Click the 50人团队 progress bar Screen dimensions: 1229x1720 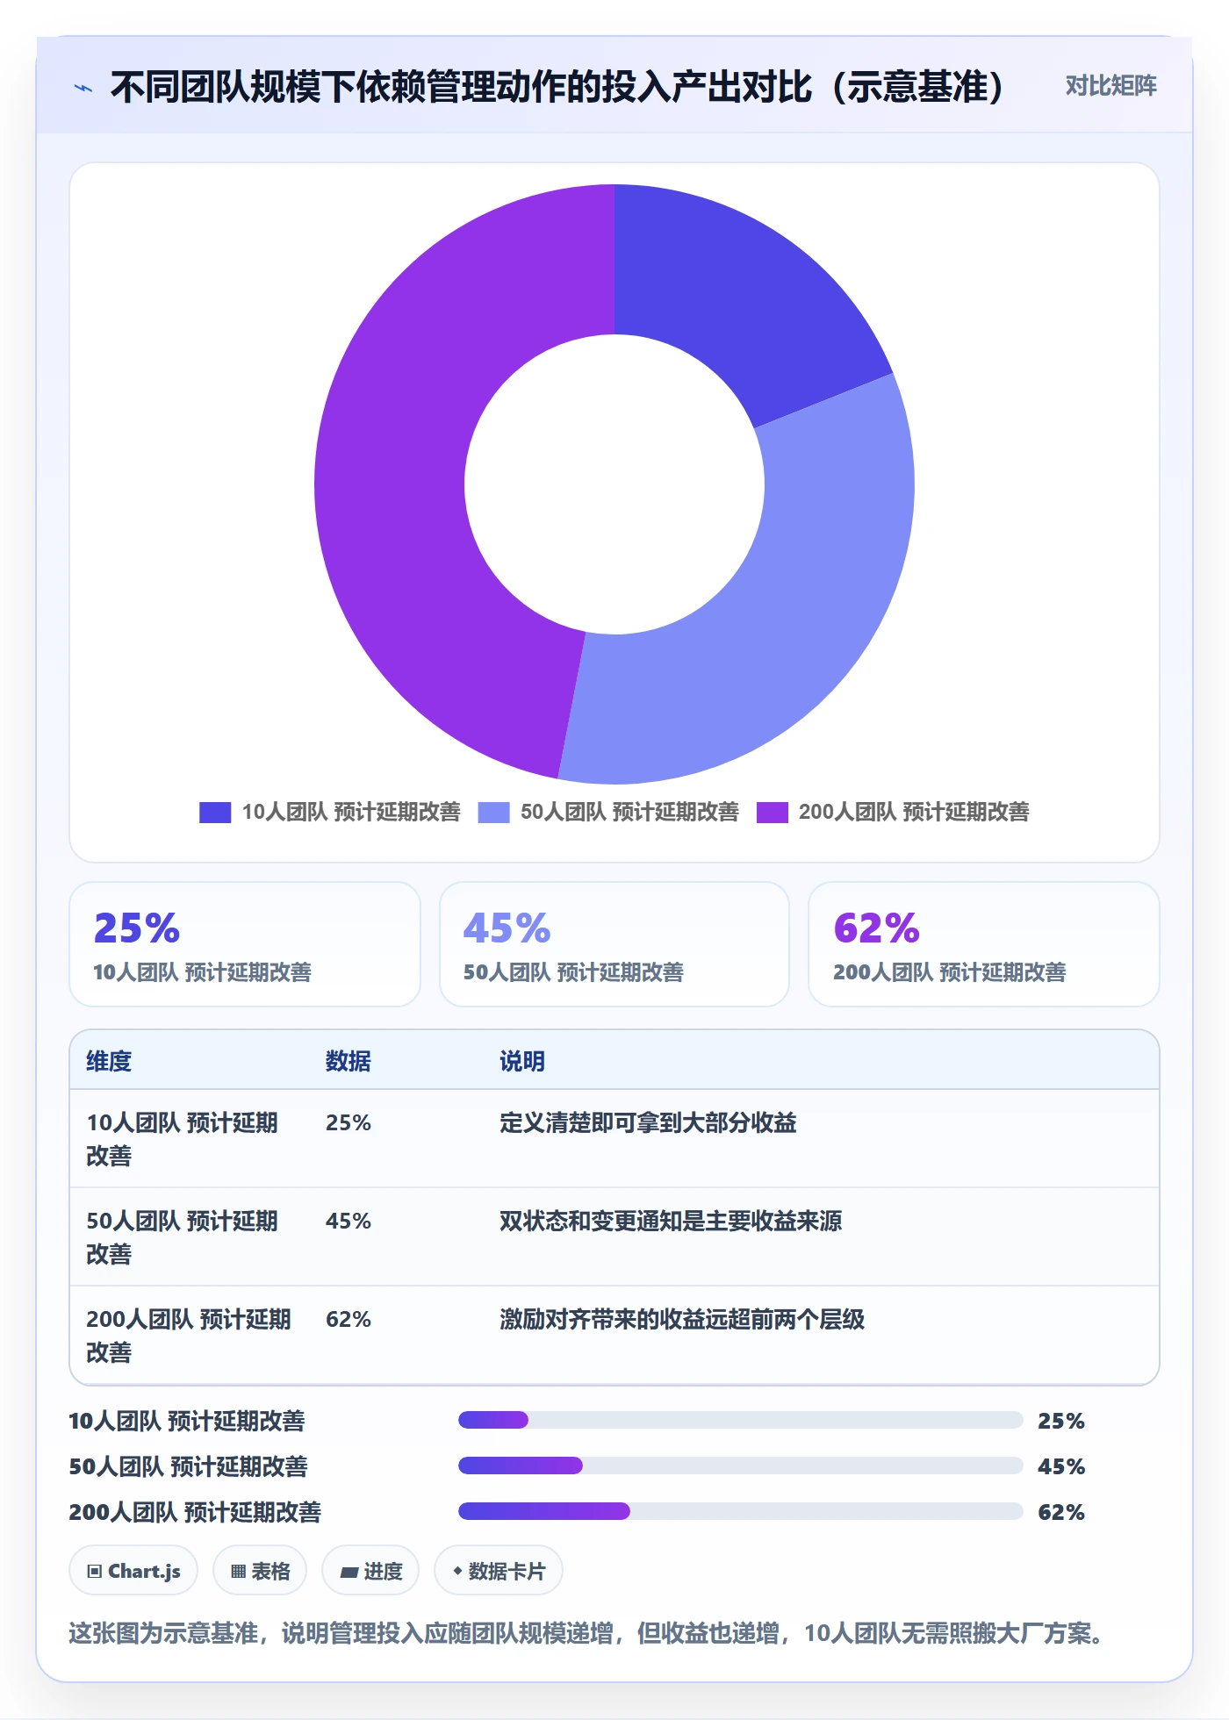click(x=741, y=1466)
